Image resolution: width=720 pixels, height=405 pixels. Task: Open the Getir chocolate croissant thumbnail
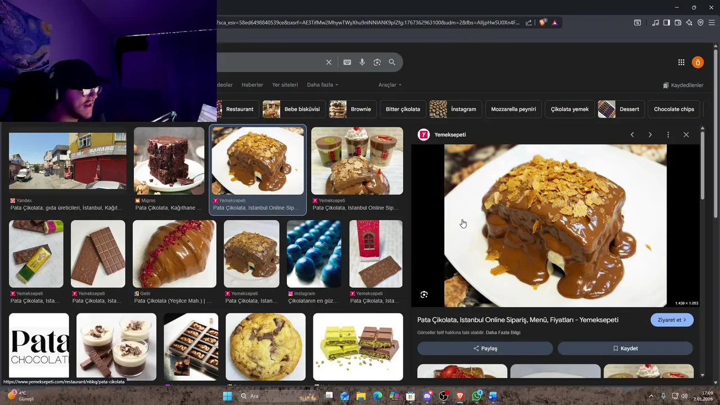point(174,254)
